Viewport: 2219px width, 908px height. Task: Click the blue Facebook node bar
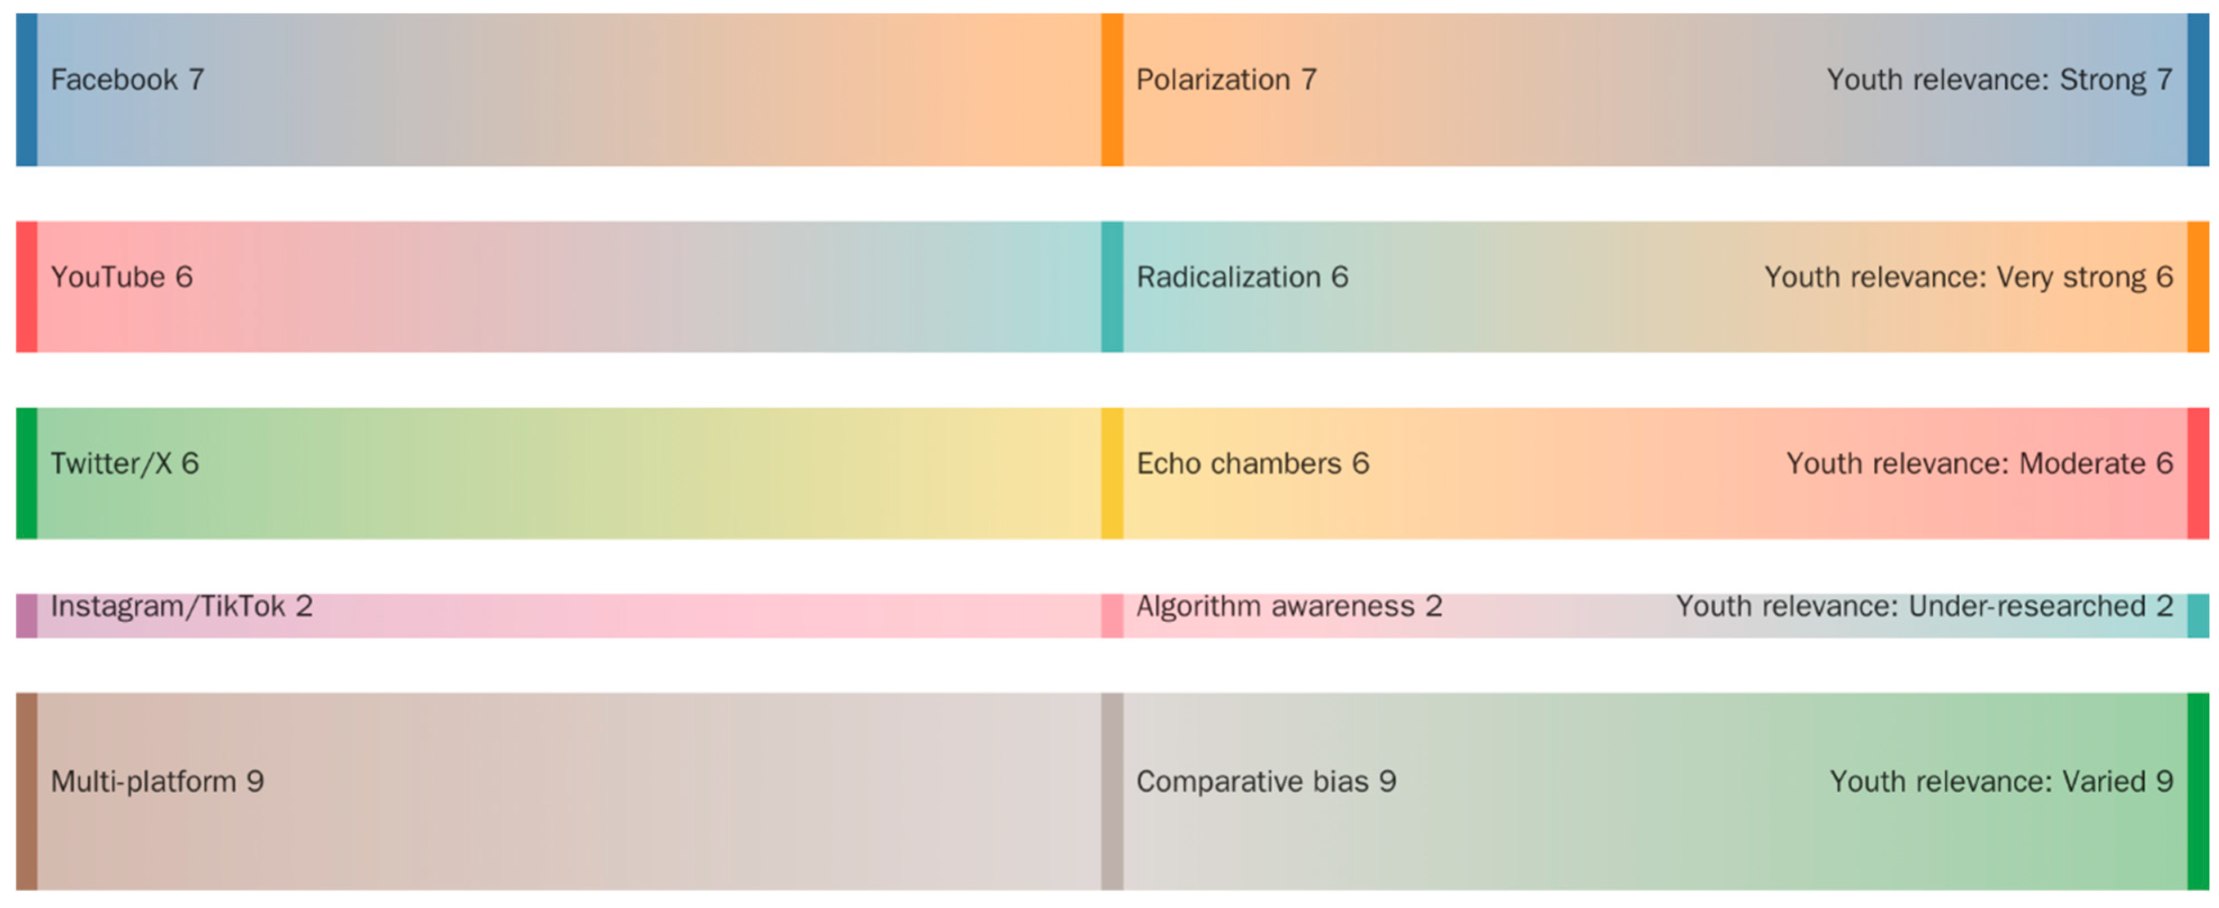click(x=26, y=89)
